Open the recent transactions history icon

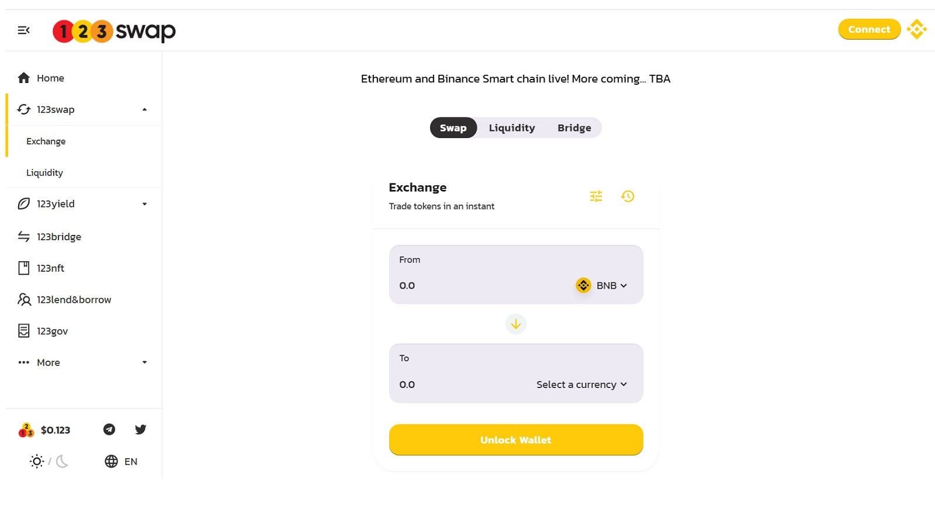tap(628, 196)
